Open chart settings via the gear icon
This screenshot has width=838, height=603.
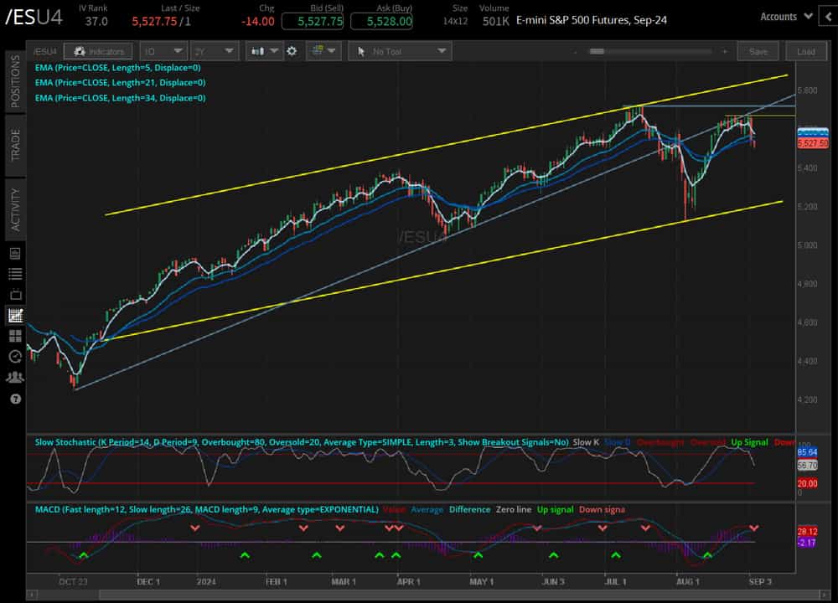pyautogui.click(x=292, y=51)
